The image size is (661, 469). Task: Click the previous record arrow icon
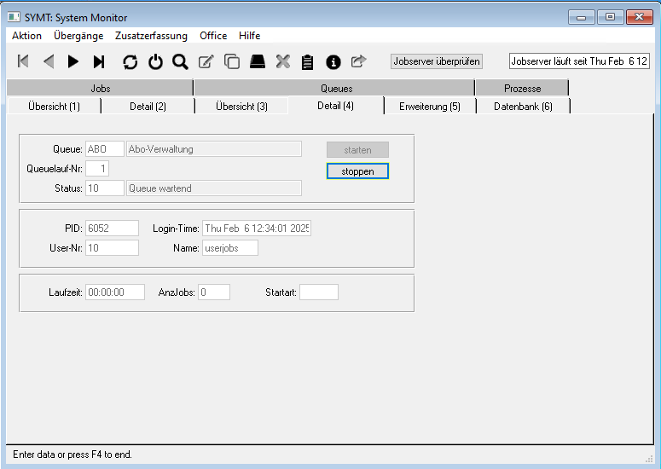coord(49,61)
